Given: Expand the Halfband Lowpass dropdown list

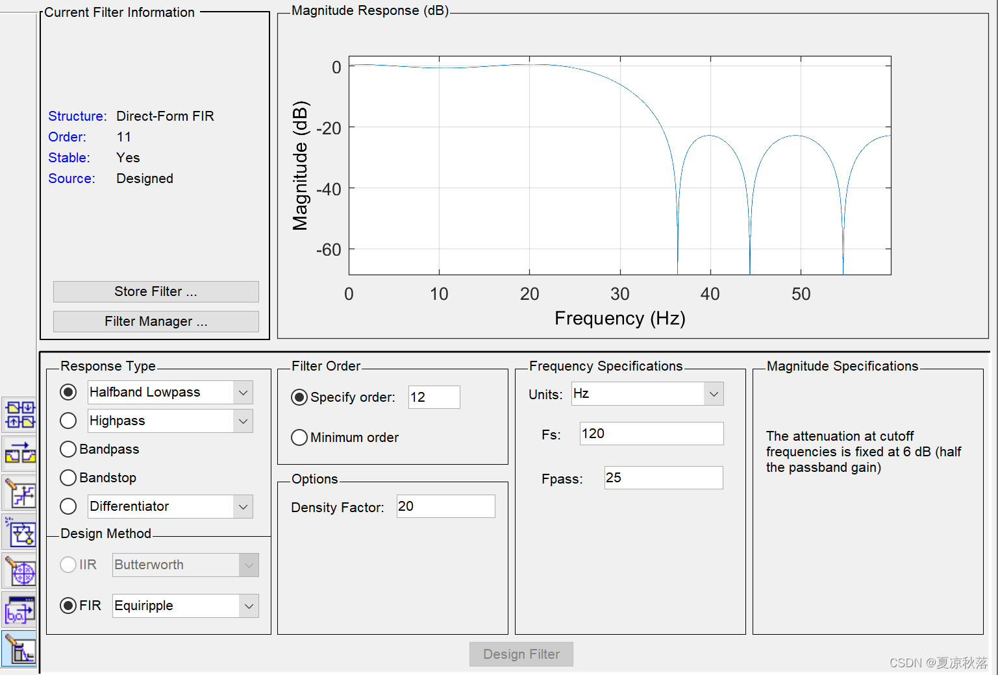Looking at the screenshot, I should (243, 392).
